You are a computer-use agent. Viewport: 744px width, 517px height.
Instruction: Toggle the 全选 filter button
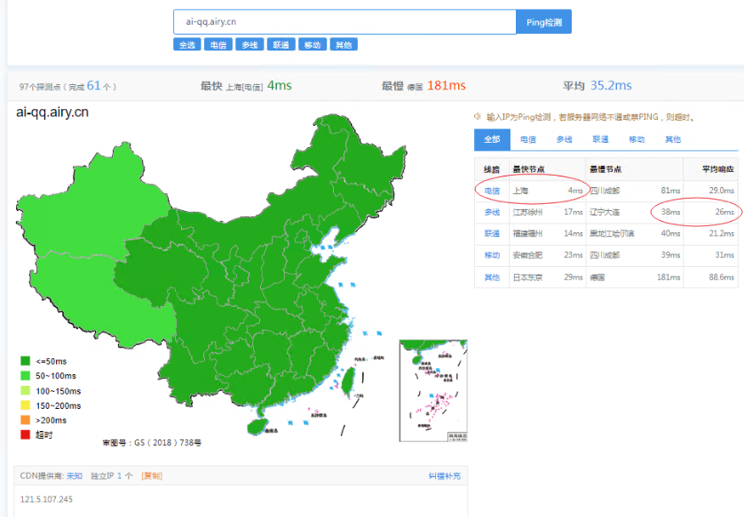point(187,44)
